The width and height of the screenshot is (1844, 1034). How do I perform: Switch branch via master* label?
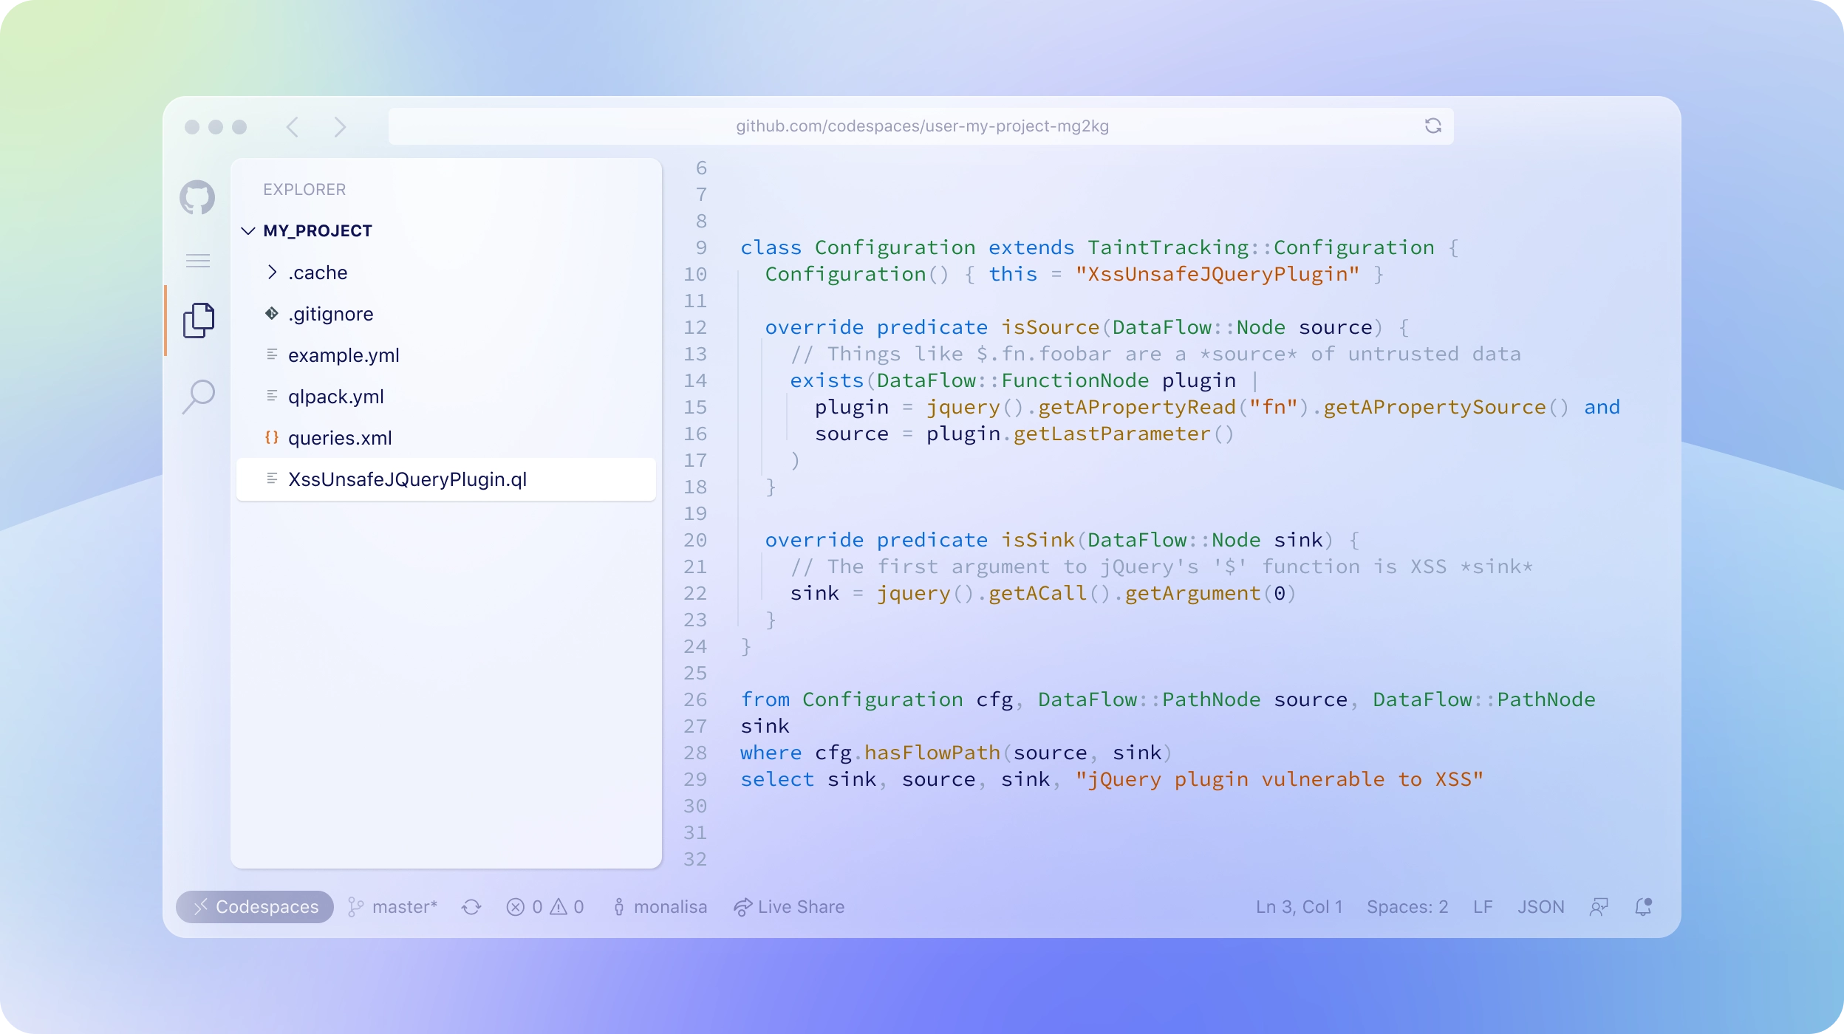tap(405, 907)
